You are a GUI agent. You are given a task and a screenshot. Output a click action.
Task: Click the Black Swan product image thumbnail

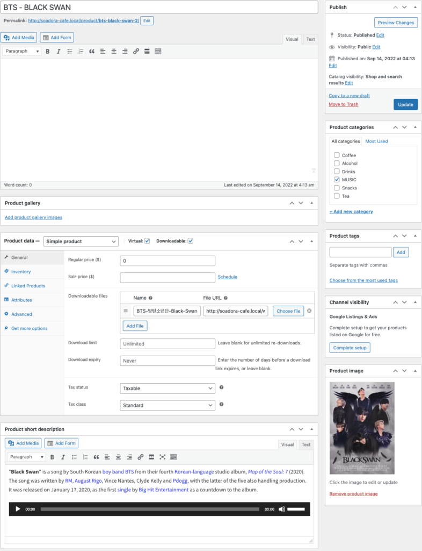click(x=362, y=428)
